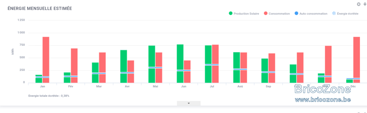The image size is (367, 113).
Task: Select the December red consumption bar
Action: point(357,60)
